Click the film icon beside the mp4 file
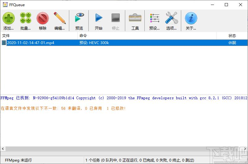 pyautogui.click(x=4, y=43)
